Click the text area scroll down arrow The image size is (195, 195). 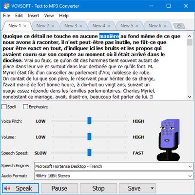pos(190,97)
